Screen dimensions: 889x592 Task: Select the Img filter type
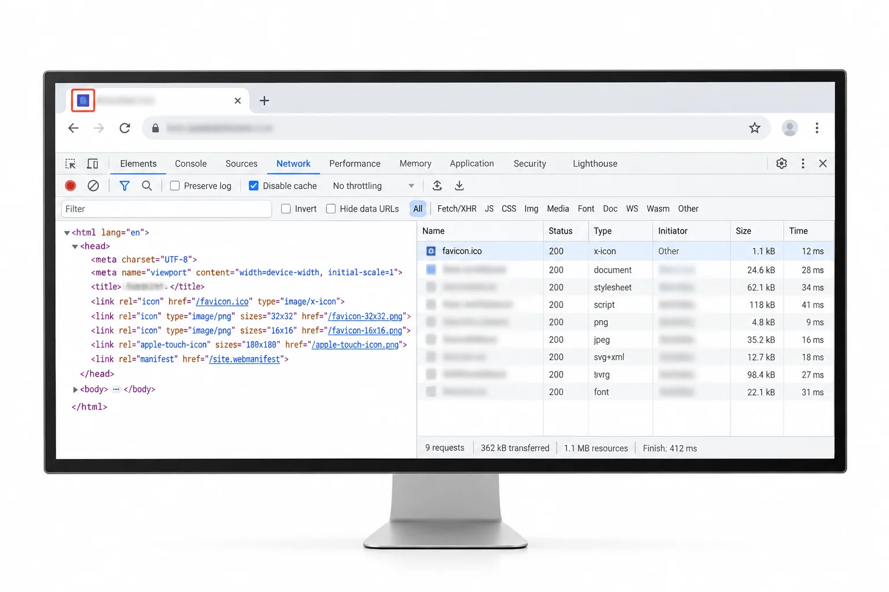[x=531, y=209]
